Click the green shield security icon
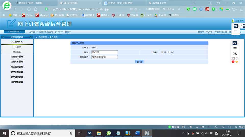 pos(188,9)
